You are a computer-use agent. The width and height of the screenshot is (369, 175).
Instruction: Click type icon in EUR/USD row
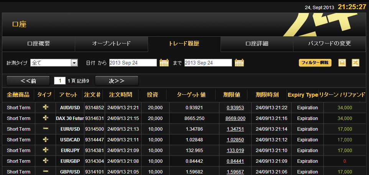(46, 129)
